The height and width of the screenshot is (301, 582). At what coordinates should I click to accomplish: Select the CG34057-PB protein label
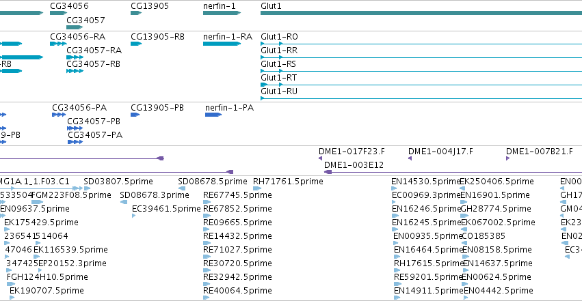pyautogui.click(x=94, y=121)
